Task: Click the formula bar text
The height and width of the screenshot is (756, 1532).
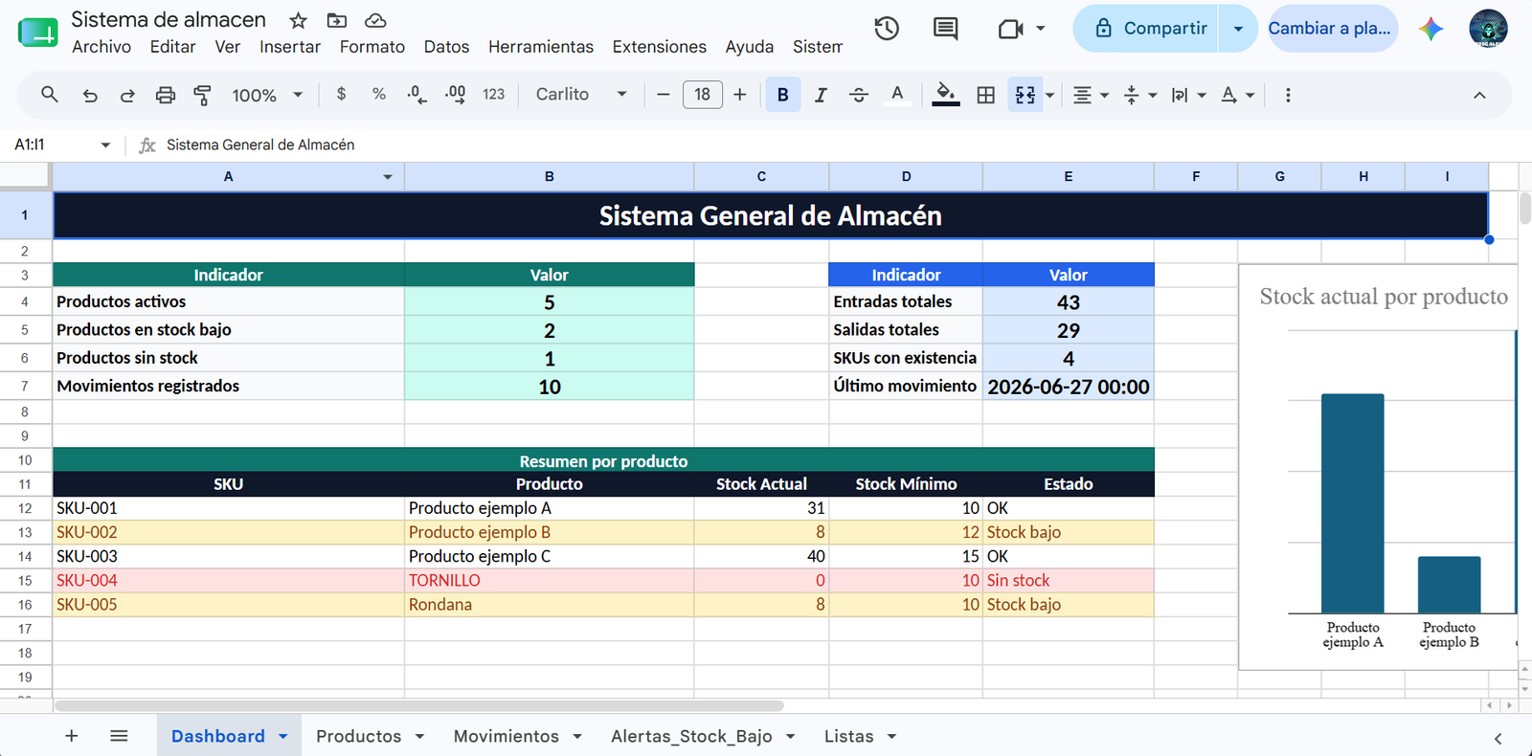Action: (260, 145)
